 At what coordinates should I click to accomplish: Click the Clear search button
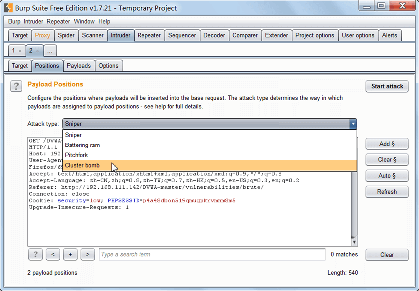pyautogui.click(x=387, y=255)
